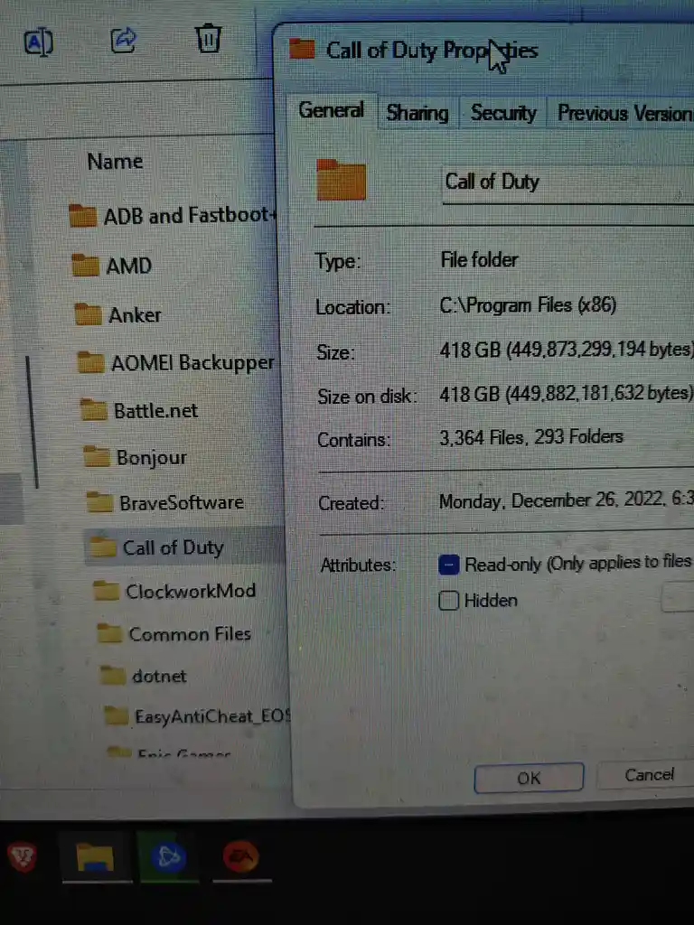Enable the Hidden attribute checkbox

coord(449,601)
